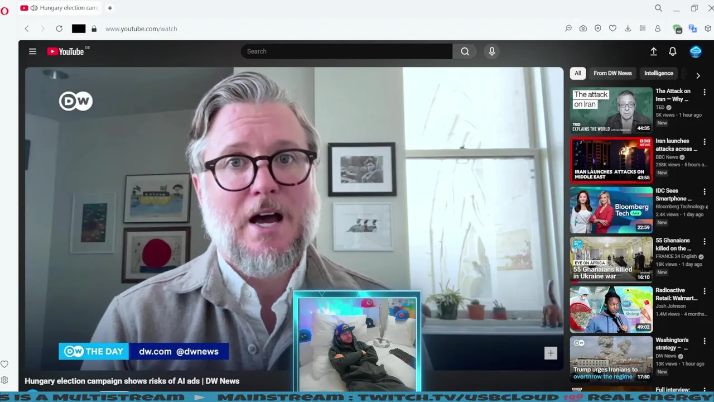Open options for IDC Sees Smartphone video

pyautogui.click(x=705, y=192)
